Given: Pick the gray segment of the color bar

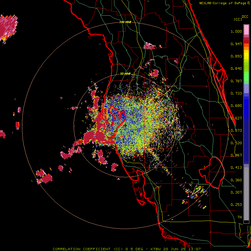Looking at the screenshot, I should [246, 194].
